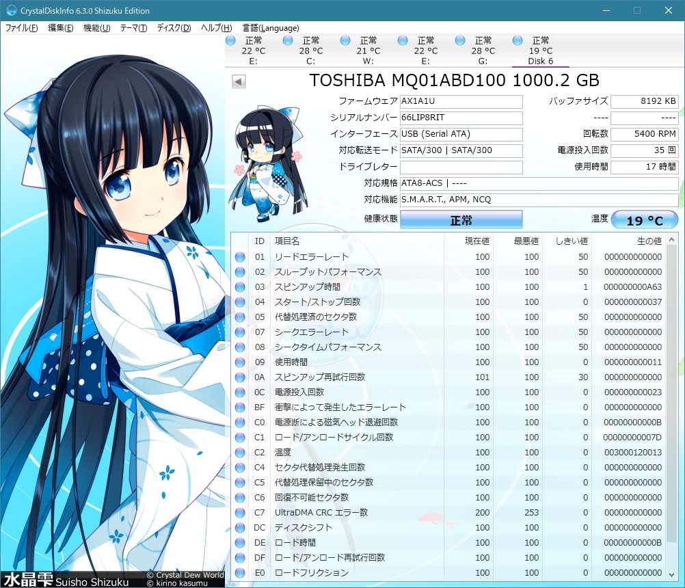Click status orb for BF 衝撃エラーレート row
This screenshot has width=685, height=588.
point(240,407)
